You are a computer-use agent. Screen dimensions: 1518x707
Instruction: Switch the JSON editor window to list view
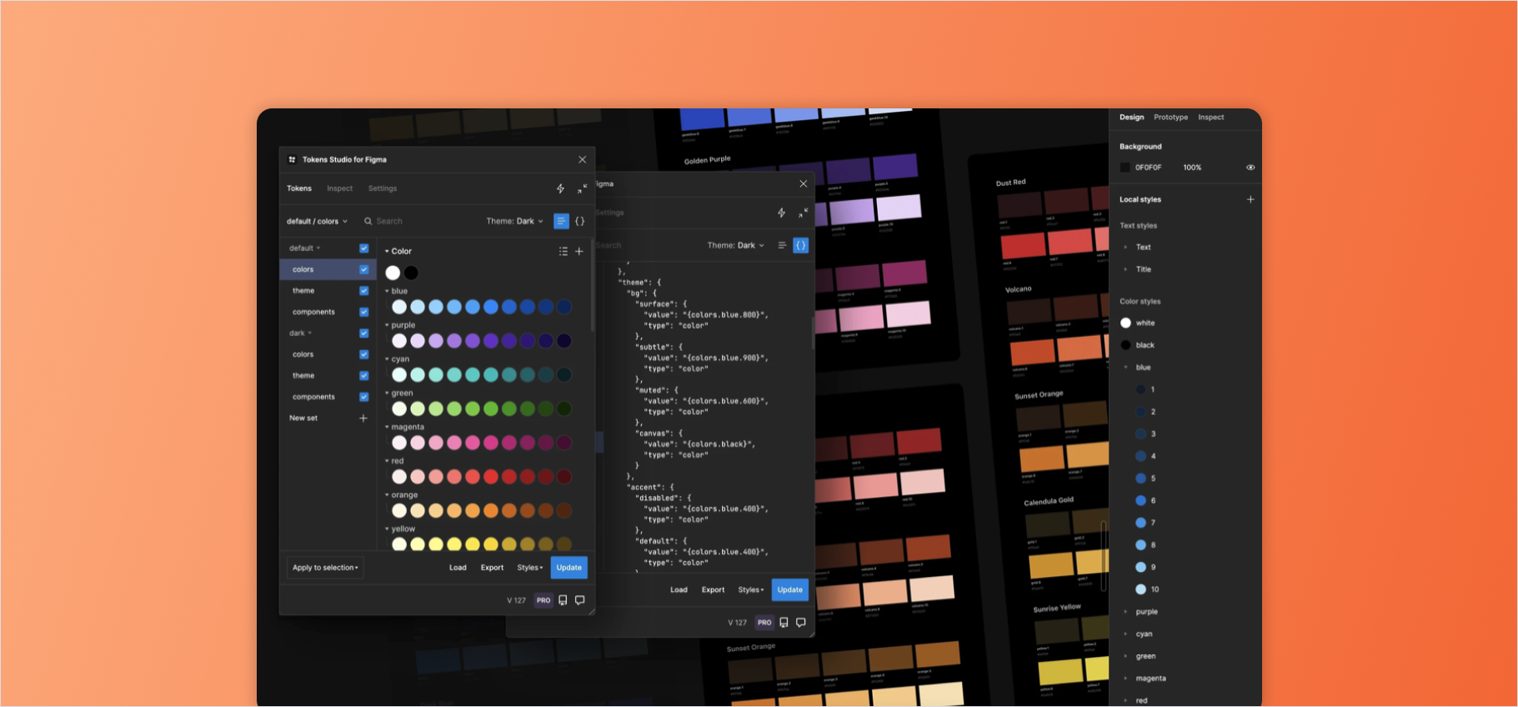point(782,246)
